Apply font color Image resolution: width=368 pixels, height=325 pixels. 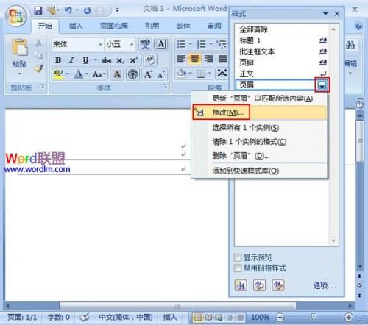click(79, 74)
